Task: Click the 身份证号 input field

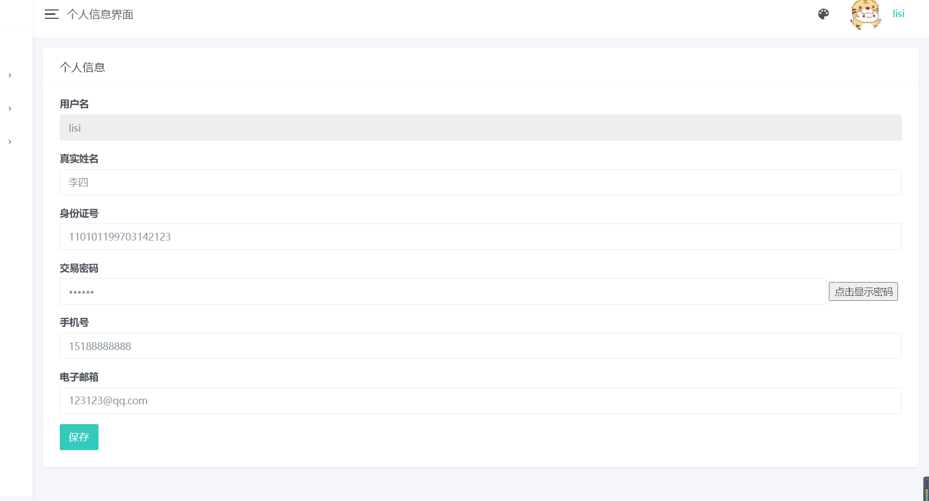Action: (x=481, y=237)
